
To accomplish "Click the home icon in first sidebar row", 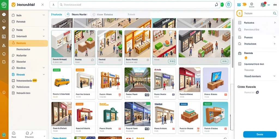I will point(13,15).
